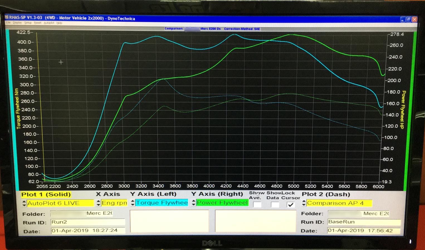Click the Plot 2 Date field 17:56:42
The image size is (425, 250).
pyautogui.click(x=363, y=231)
